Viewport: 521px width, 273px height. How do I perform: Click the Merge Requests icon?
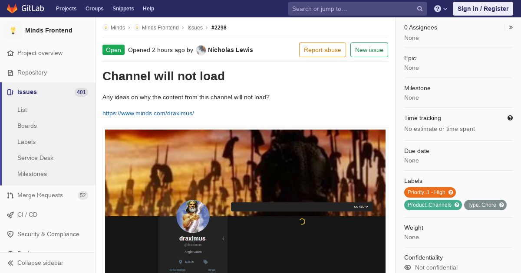[10, 195]
